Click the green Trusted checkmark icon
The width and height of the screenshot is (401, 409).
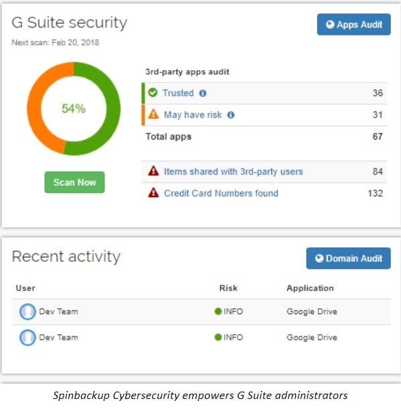click(153, 93)
